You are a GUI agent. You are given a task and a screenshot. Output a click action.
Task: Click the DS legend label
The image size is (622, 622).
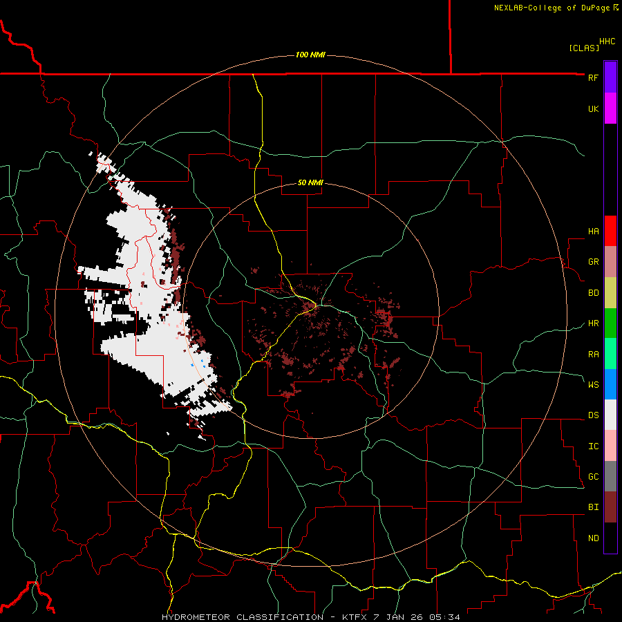tap(593, 415)
